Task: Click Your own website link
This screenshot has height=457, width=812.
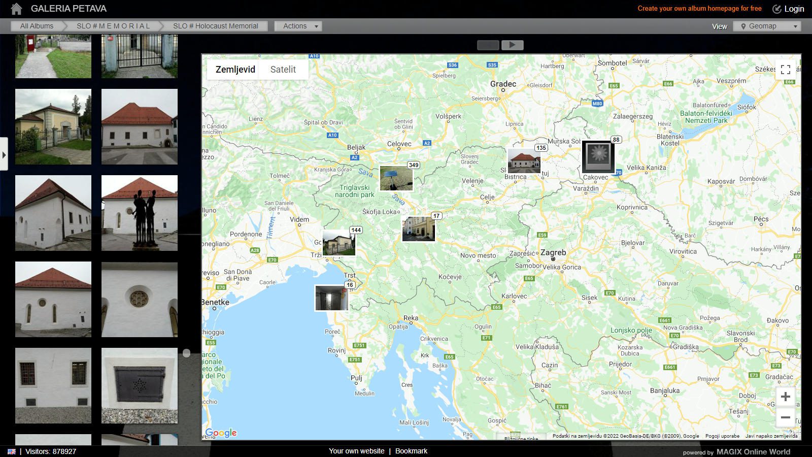Action: (357, 451)
